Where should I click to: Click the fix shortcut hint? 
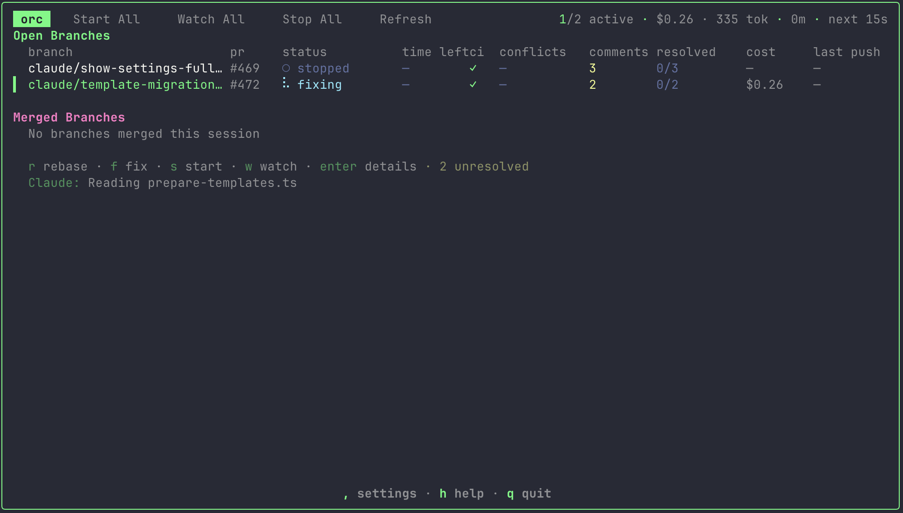click(x=129, y=166)
